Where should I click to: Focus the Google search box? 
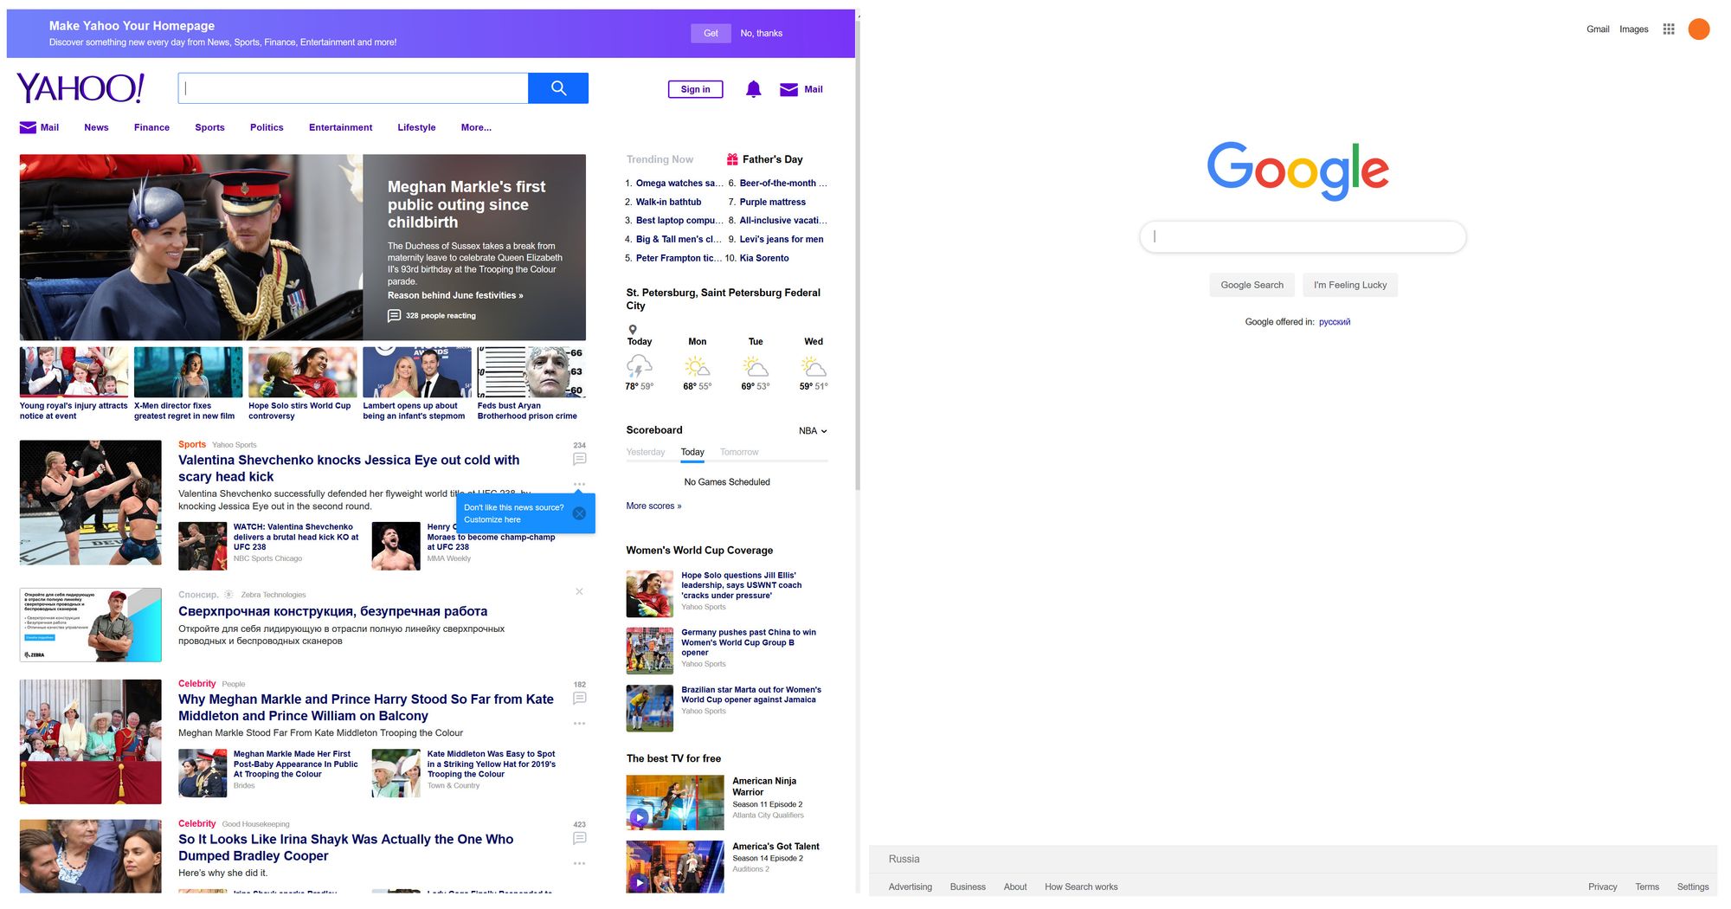tap(1303, 236)
